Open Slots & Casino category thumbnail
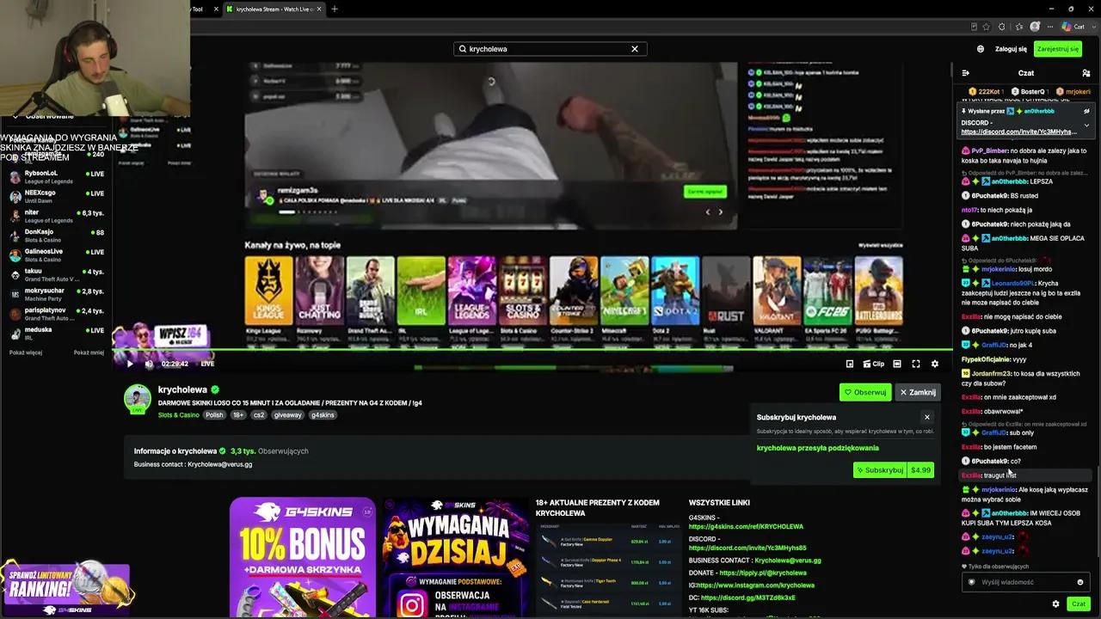This screenshot has height=619, width=1101. point(523,290)
